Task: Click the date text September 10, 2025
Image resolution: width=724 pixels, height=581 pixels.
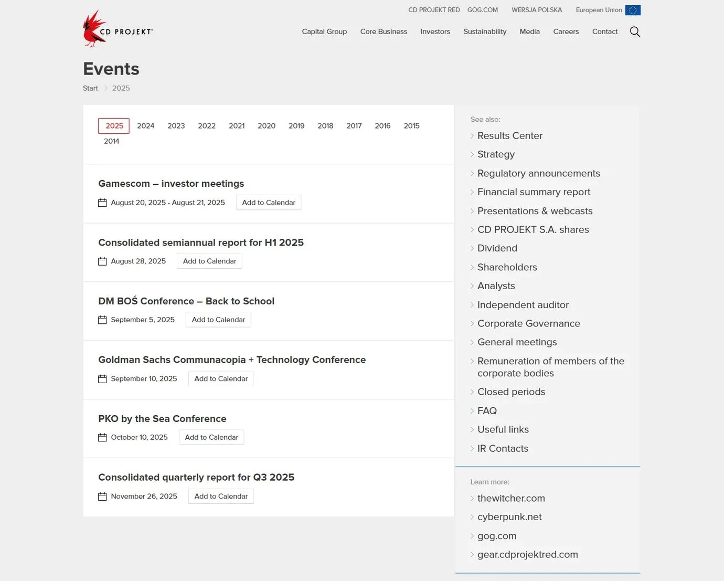Action: point(144,379)
